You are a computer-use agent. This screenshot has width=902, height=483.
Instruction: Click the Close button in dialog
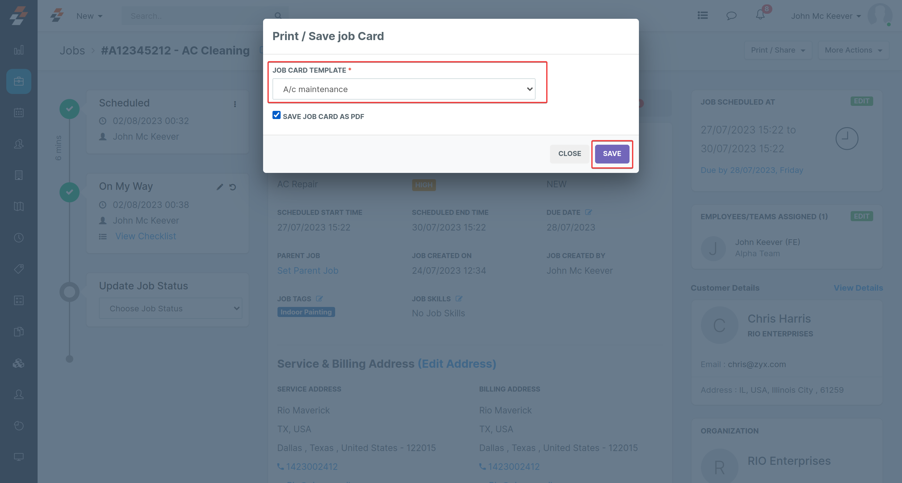click(569, 154)
